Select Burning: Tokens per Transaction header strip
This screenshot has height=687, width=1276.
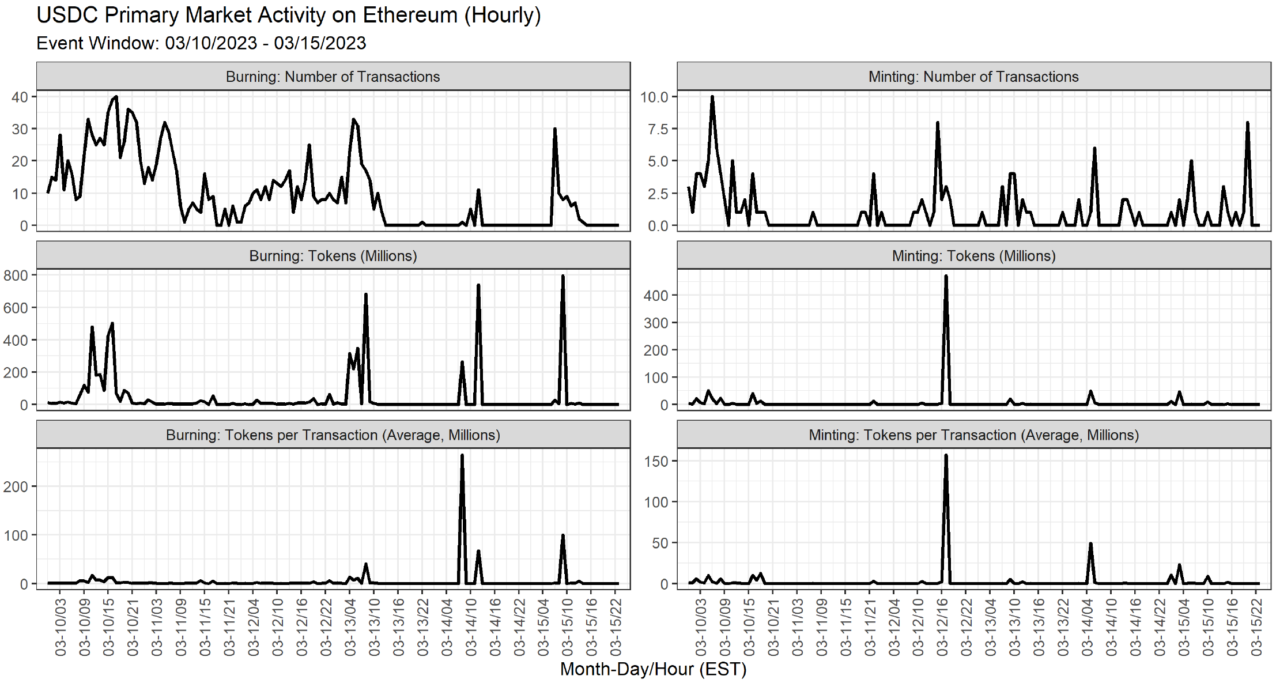[x=333, y=435]
